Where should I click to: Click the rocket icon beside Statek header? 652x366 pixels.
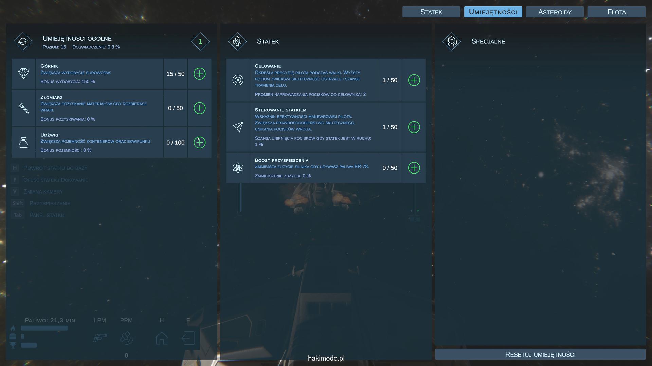tap(237, 41)
